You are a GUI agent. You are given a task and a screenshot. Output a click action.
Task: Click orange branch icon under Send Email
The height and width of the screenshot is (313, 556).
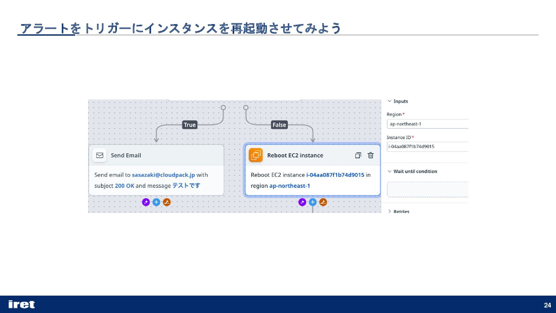[167, 202]
